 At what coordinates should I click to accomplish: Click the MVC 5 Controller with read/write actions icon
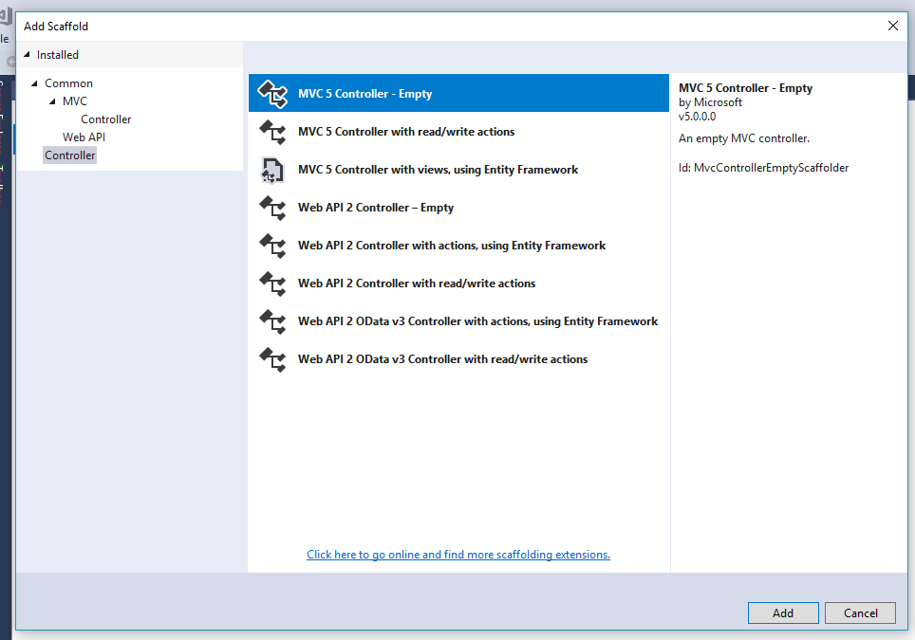coord(273,132)
